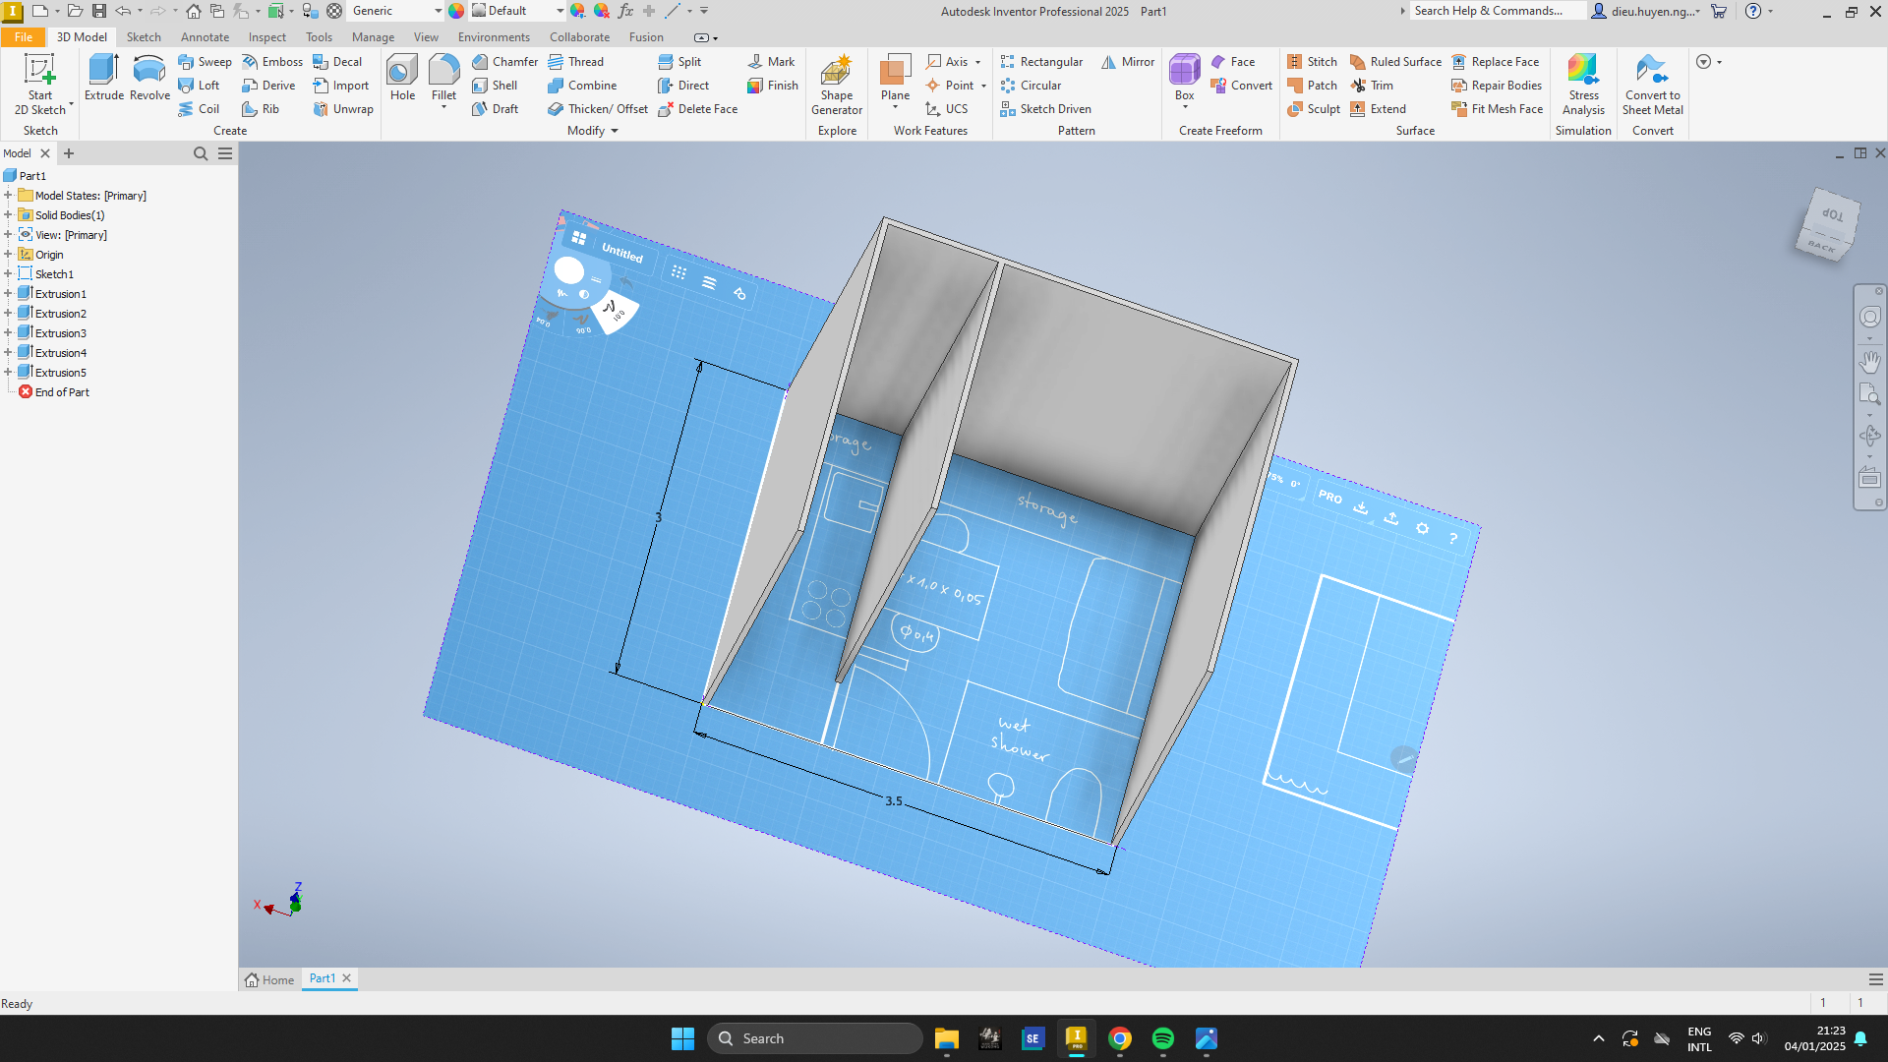This screenshot has height=1062, width=1888.
Task: Open Shape Generator
Action: [x=837, y=85]
